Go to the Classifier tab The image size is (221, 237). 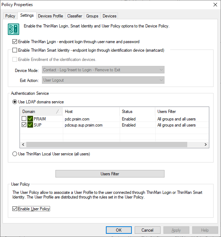75,16
